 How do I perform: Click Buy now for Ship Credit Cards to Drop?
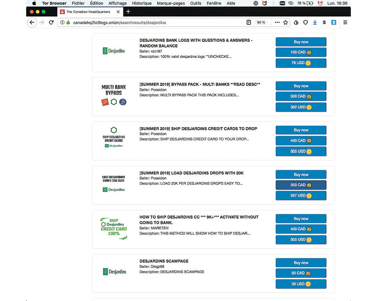click(301, 130)
